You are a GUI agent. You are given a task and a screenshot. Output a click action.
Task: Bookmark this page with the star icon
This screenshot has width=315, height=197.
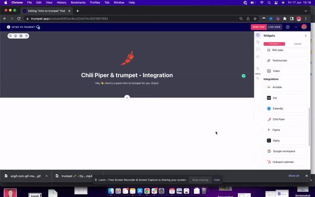click(255, 18)
